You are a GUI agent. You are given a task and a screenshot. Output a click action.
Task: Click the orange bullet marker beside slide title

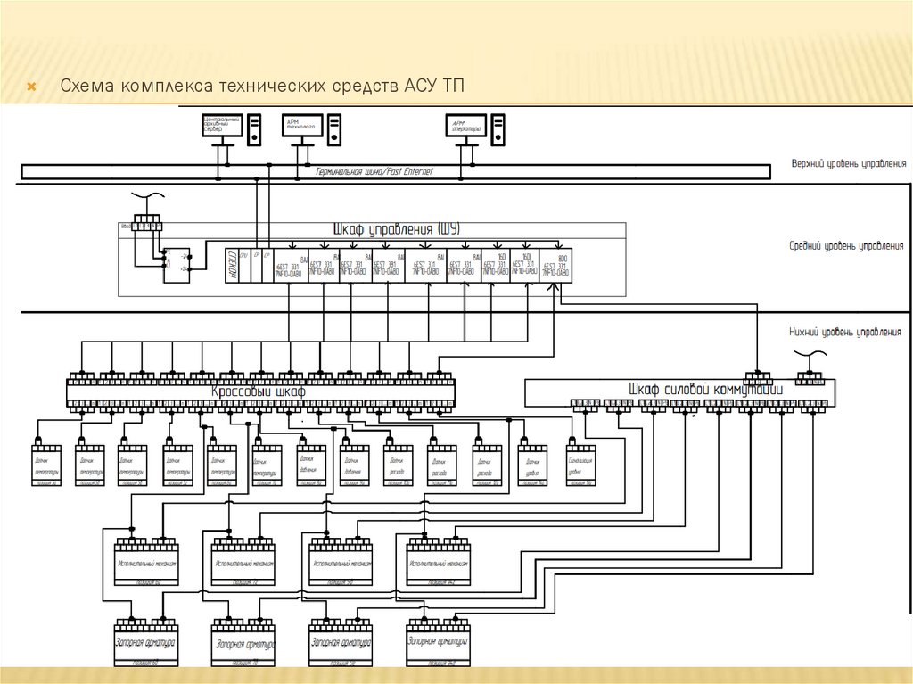point(31,87)
